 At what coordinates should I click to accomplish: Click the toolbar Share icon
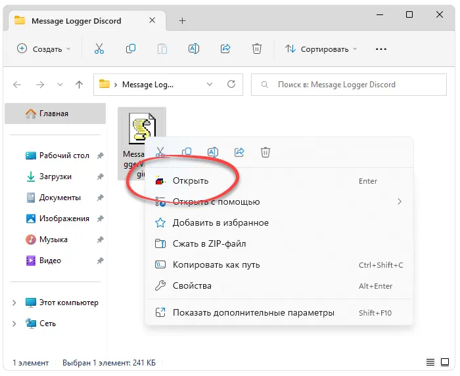coord(225,49)
